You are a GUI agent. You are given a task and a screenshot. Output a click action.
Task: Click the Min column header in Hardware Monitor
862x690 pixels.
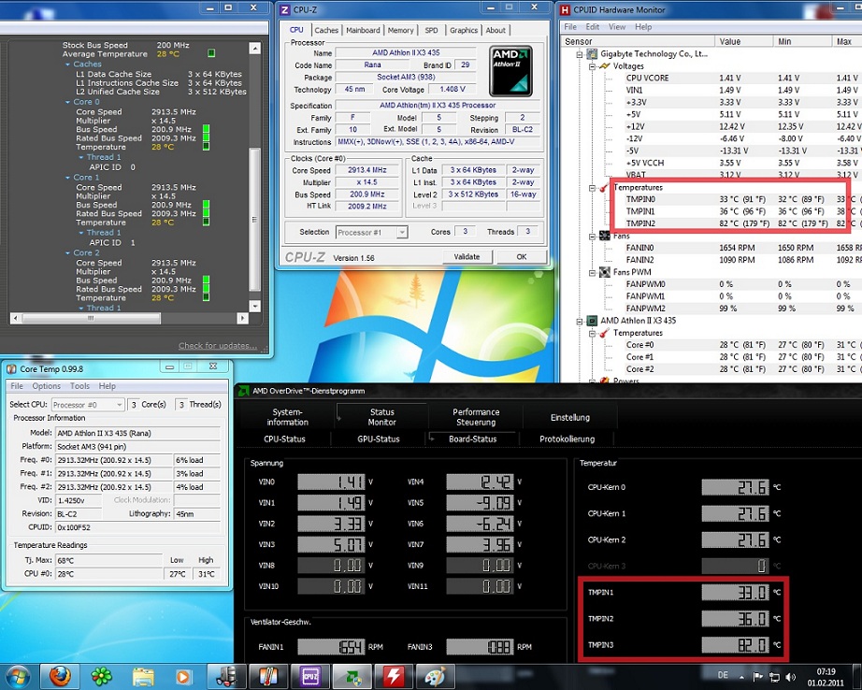801,41
